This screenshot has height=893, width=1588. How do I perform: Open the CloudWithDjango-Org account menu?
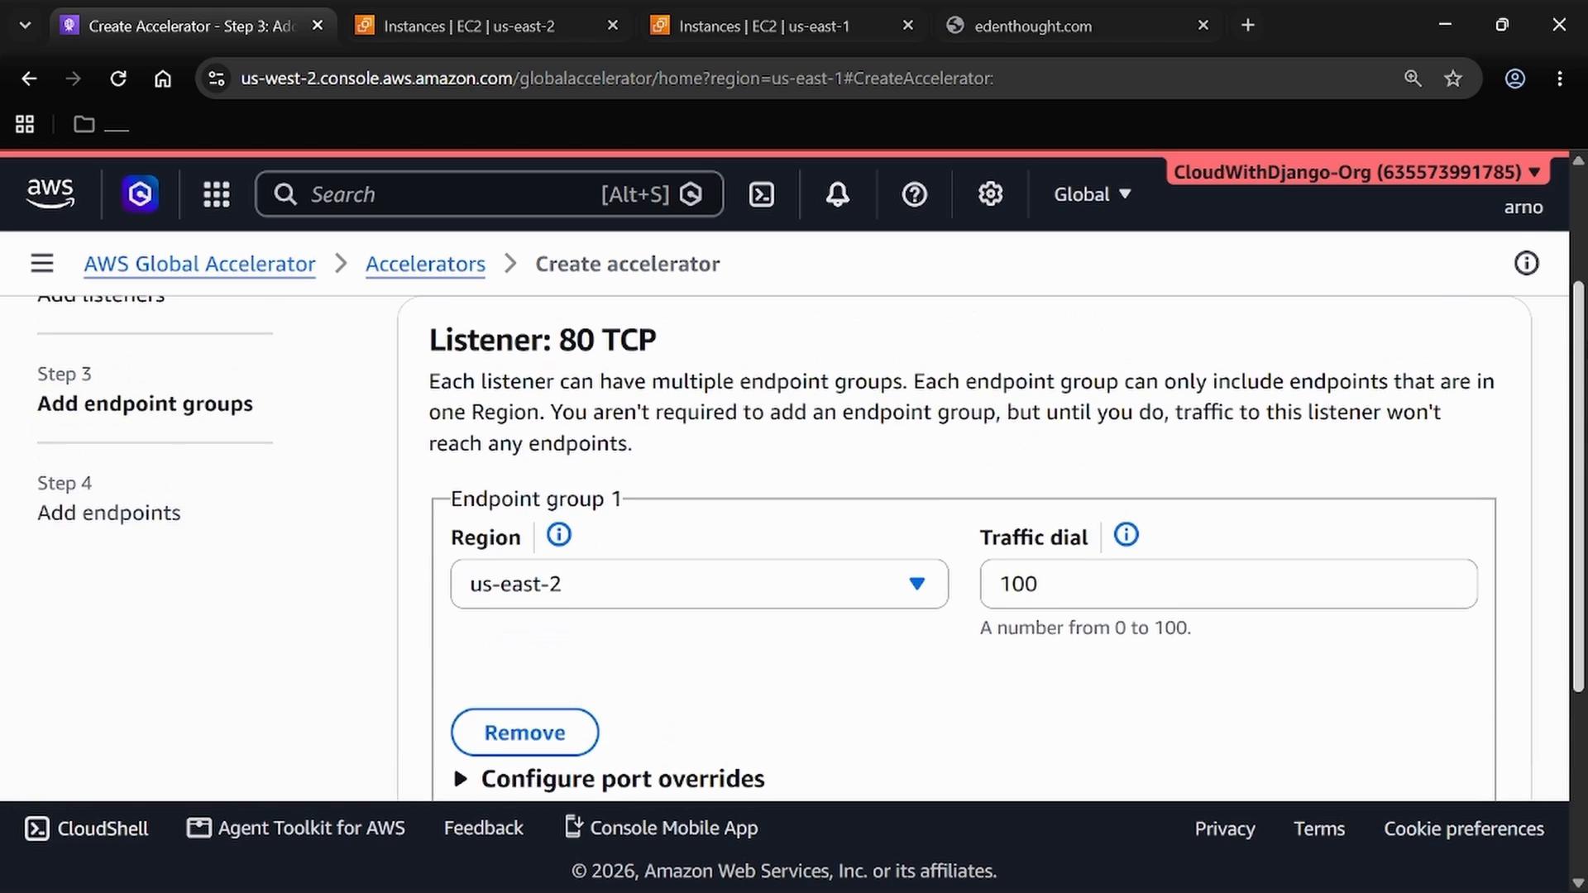pos(1356,172)
